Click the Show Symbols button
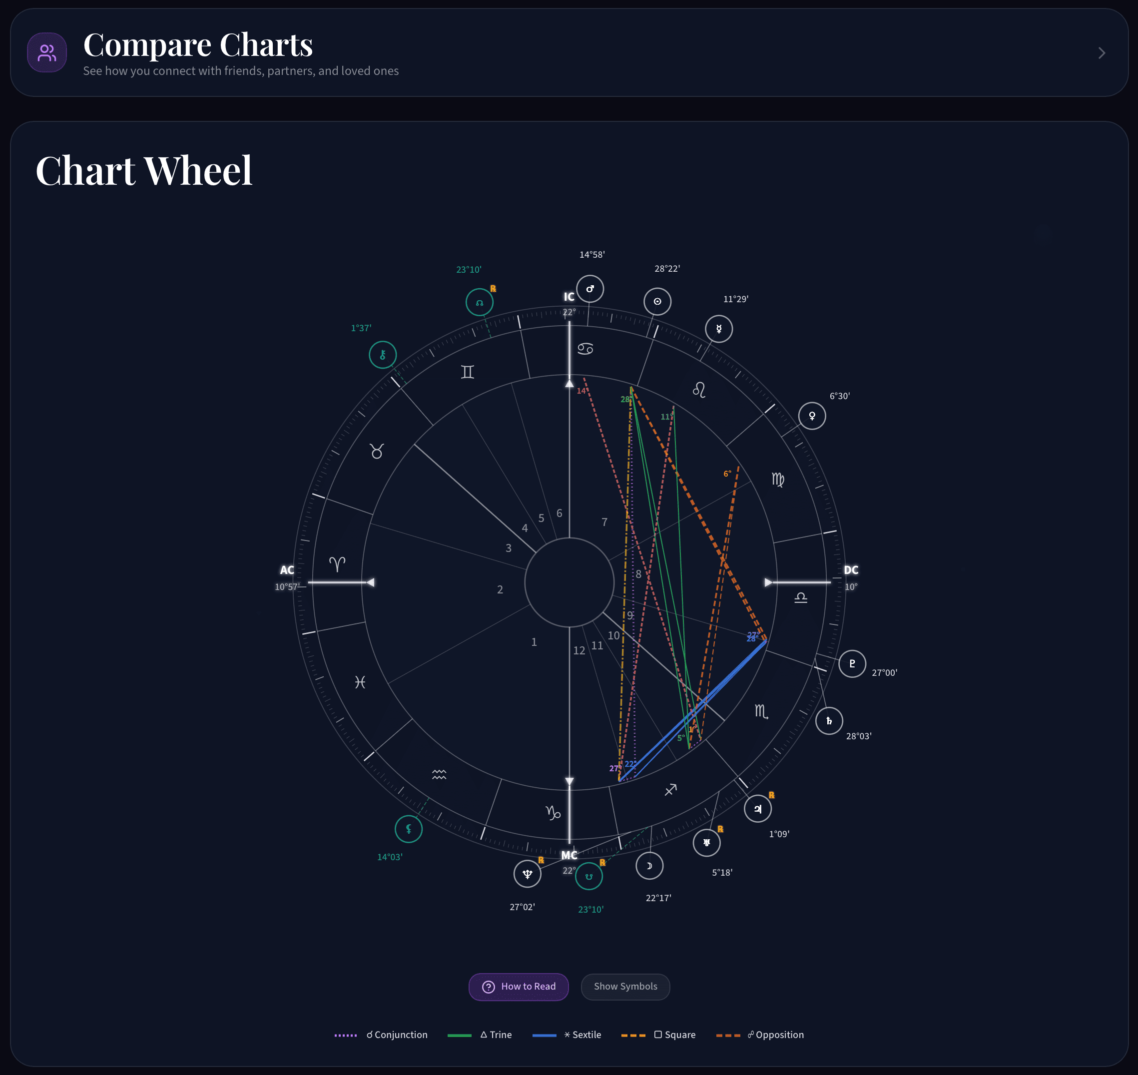The width and height of the screenshot is (1138, 1075). coord(625,987)
